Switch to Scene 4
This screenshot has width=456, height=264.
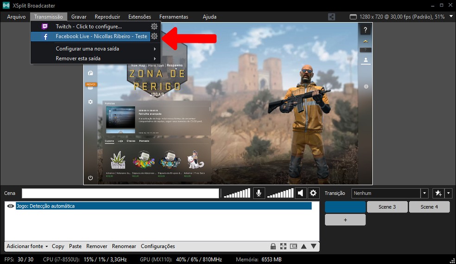429,207
